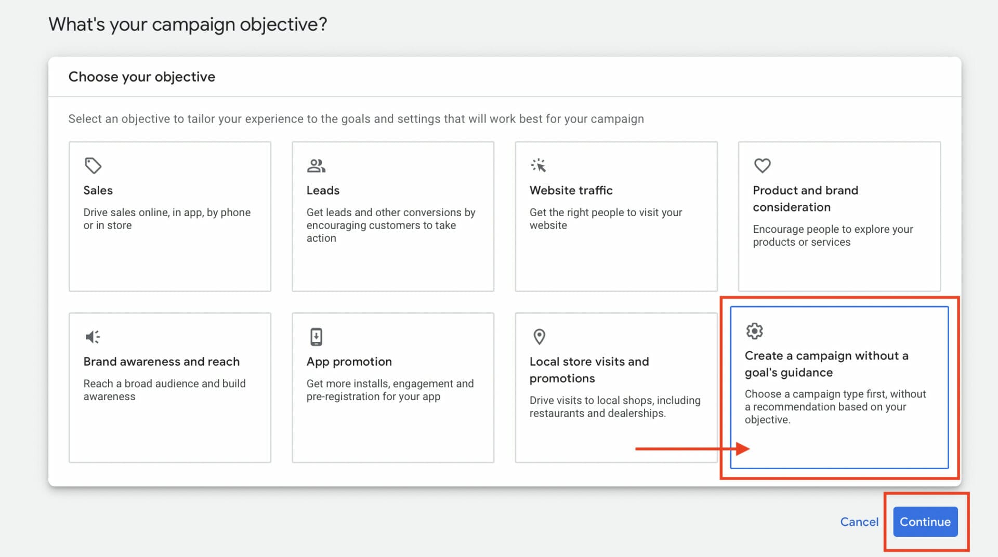Choose Brand awareness and reach title
The image size is (998, 557).
coord(161,362)
